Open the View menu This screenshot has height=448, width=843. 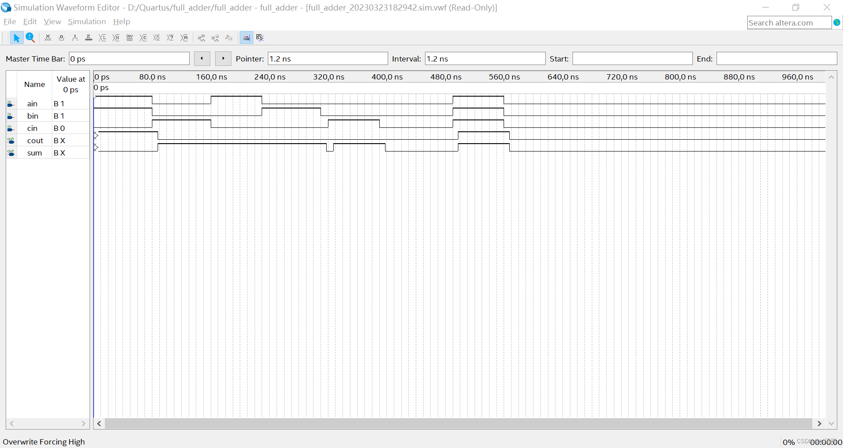[52, 22]
